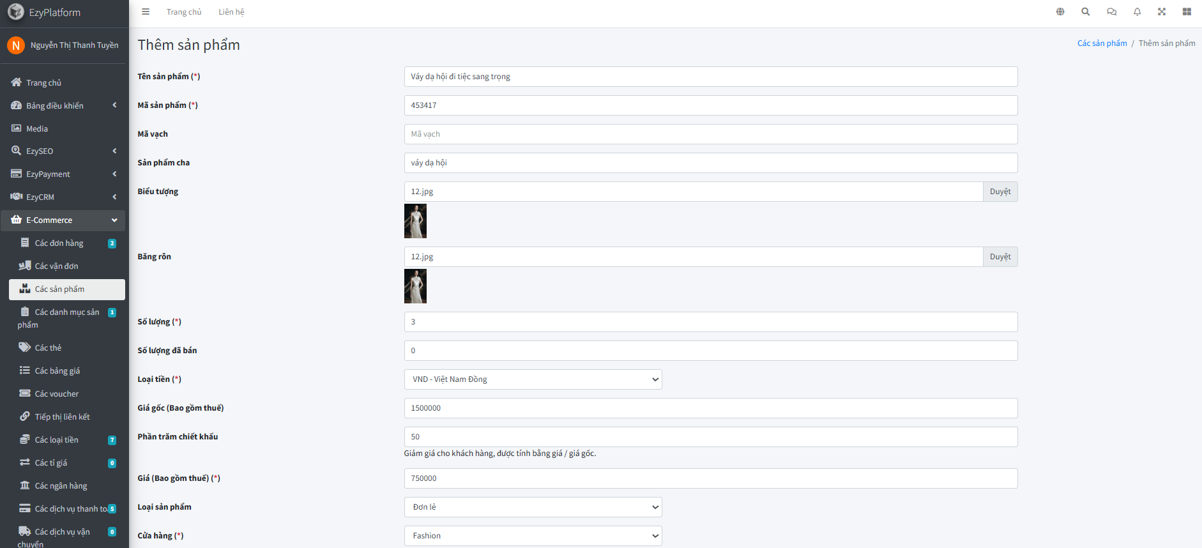
Task: Collapse the E-Commerce sidebar section
Action: 63,220
